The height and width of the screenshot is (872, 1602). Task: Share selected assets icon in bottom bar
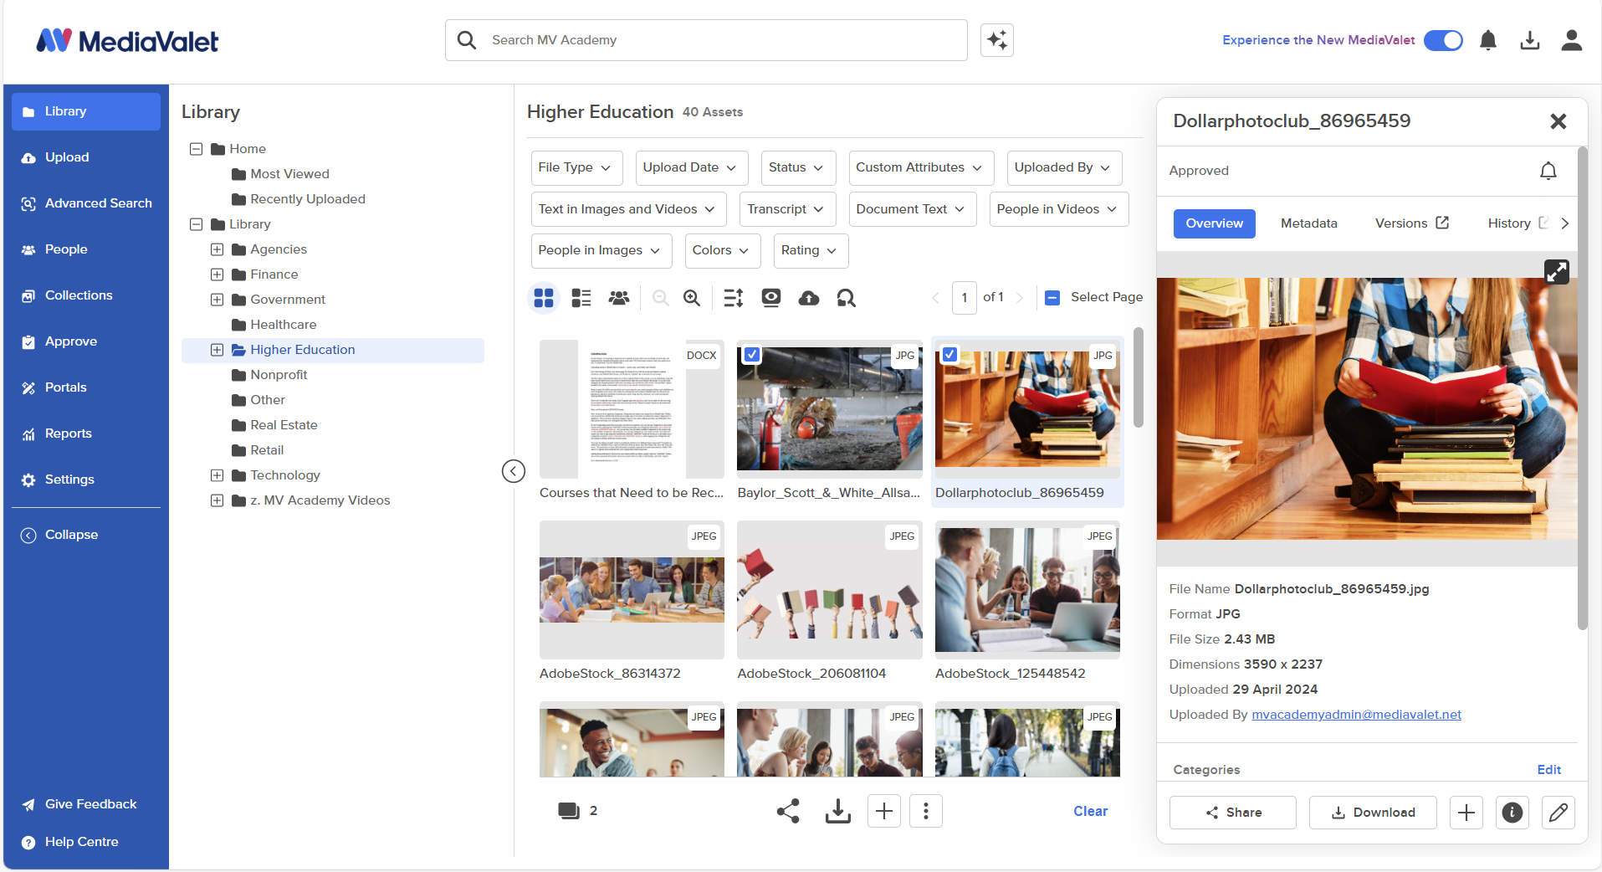coord(788,811)
